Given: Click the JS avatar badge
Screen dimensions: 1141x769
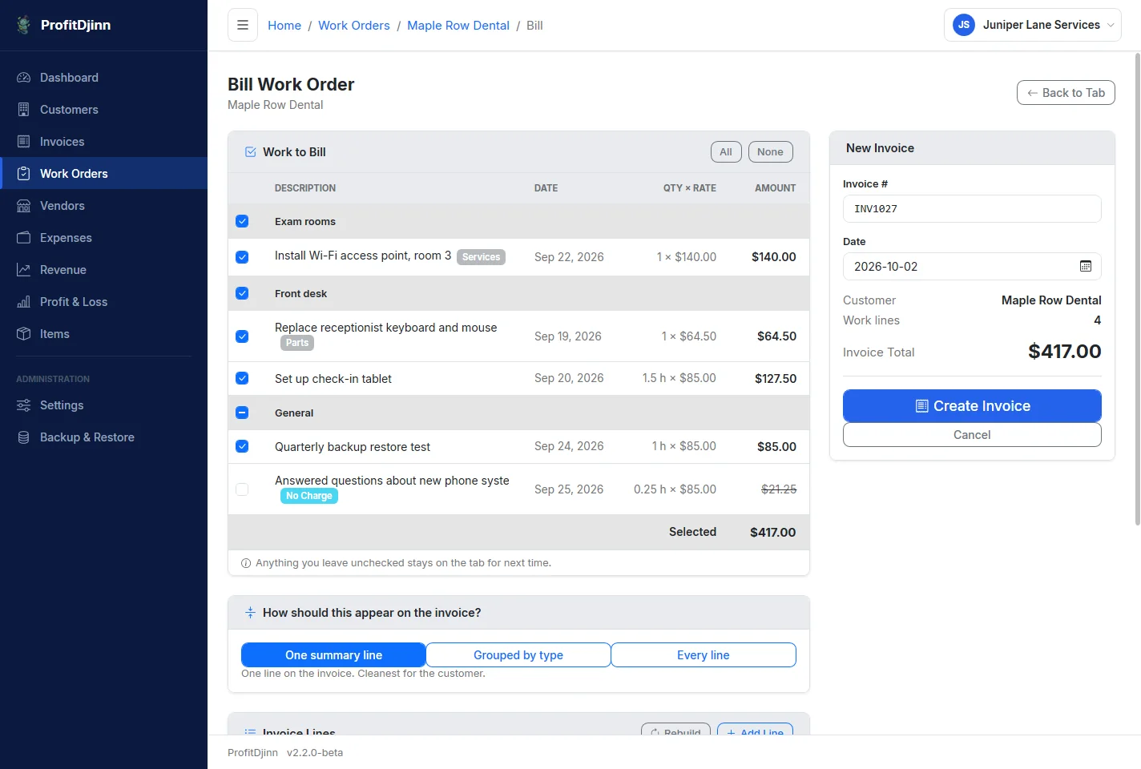Looking at the screenshot, I should click(964, 25).
